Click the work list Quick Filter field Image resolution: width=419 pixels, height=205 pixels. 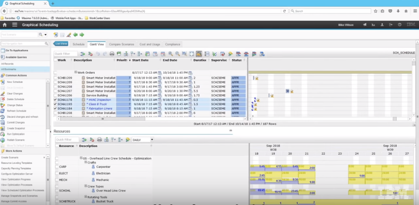pos(65,54)
